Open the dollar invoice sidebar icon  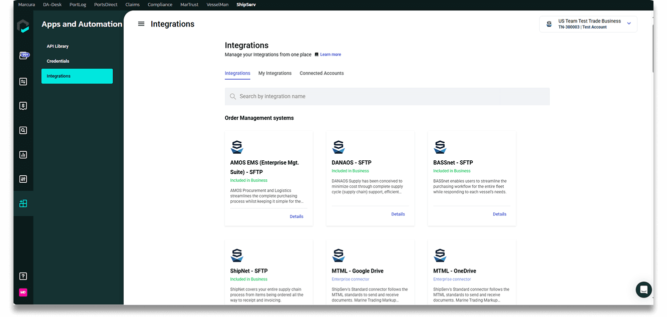coord(23,106)
